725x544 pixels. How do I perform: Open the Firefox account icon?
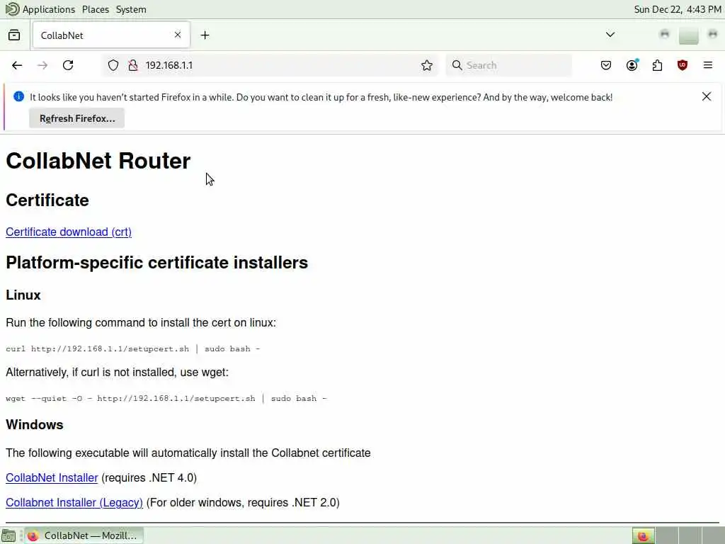632,65
